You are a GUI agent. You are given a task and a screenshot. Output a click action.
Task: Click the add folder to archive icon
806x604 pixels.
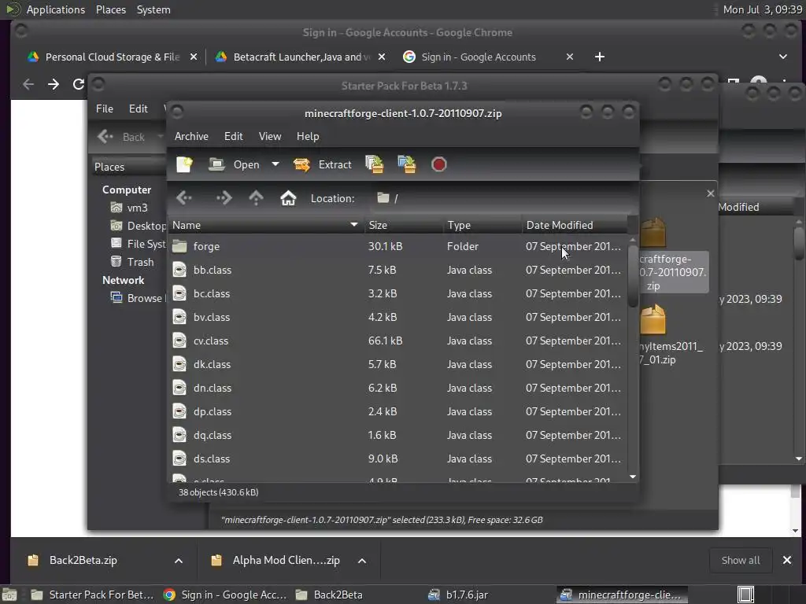tap(407, 164)
